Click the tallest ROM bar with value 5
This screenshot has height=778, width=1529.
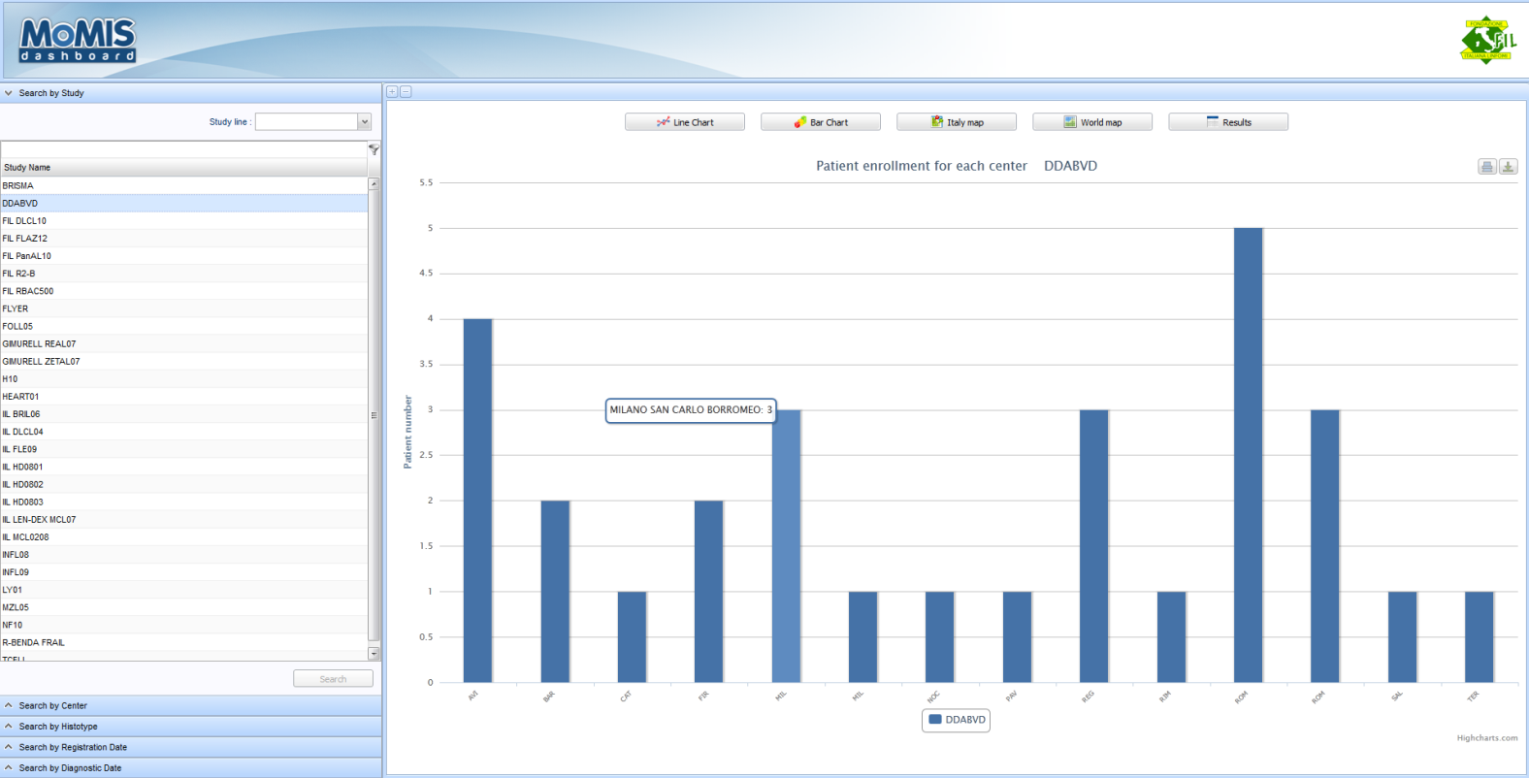pos(1248,455)
